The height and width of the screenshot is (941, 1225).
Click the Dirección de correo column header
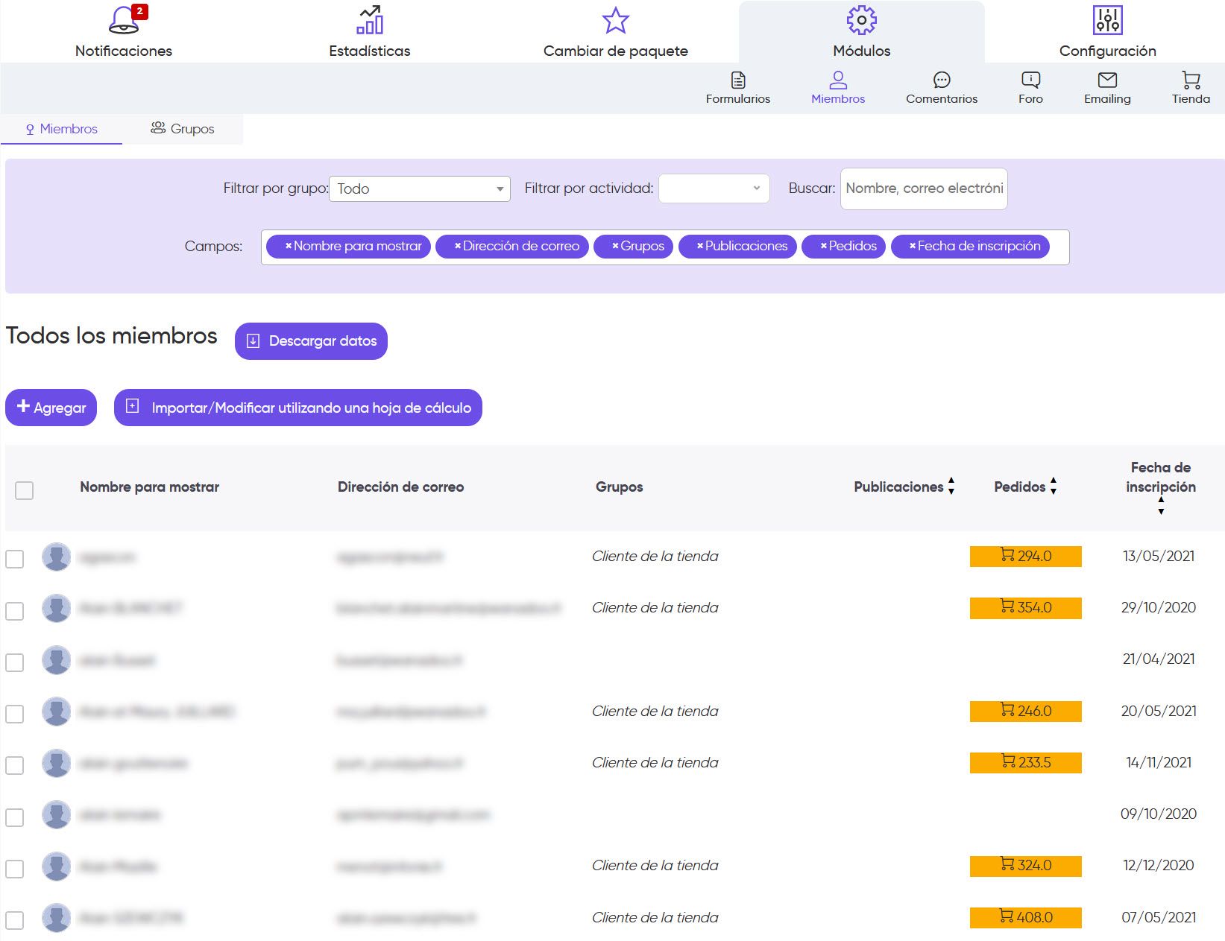tap(400, 487)
